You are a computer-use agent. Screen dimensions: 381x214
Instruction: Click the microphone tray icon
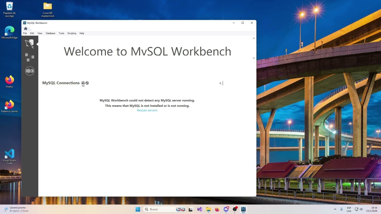(341, 209)
